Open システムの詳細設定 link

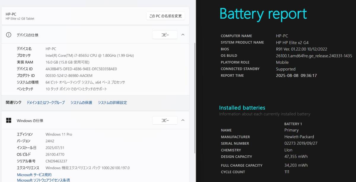pos(112,102)
